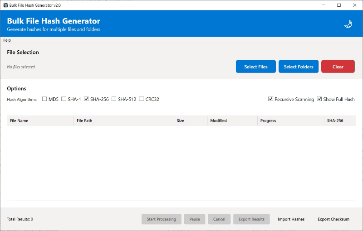Enable SHA-512 hashing checkbox
Viewport: 363px width, 231px height.
(x=114, y=99)
